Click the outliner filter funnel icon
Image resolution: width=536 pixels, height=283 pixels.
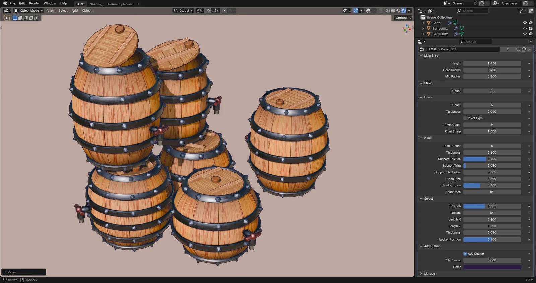521,11
